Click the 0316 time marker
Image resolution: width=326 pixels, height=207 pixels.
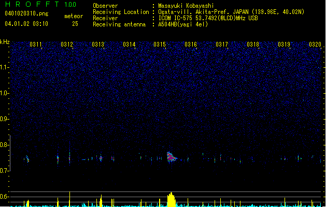point(191,45)
